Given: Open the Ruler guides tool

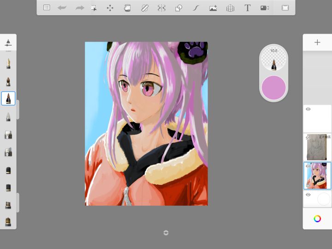Looking at the screenshot, I should (x=145, y=8).
